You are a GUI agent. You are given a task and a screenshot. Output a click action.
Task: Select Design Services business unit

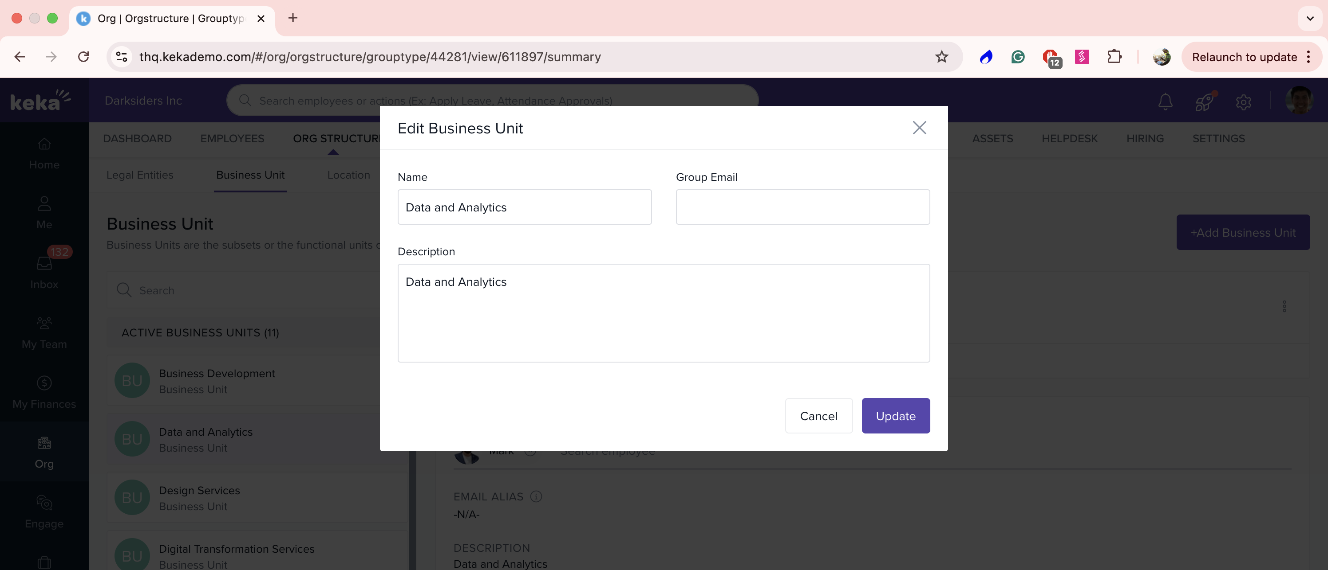coord(199,497)
